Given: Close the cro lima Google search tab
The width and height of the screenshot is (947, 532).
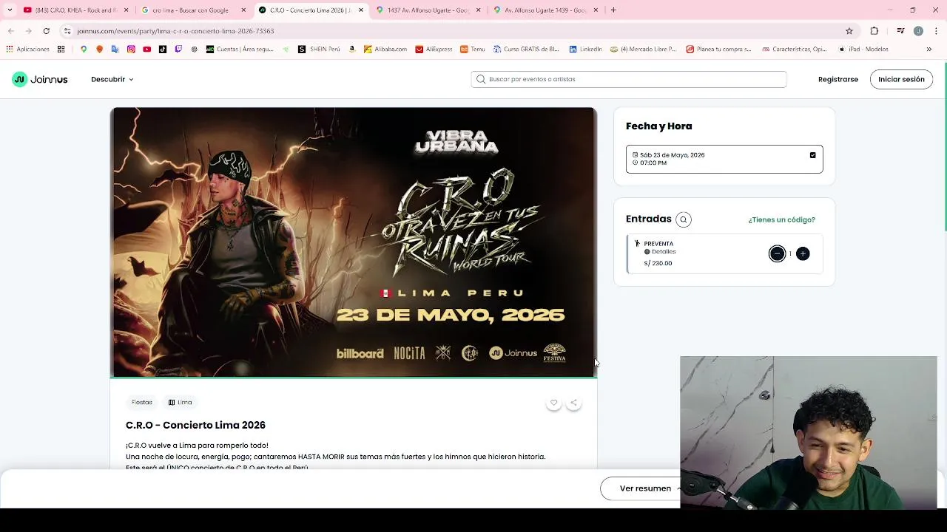Looking at the screenshot, I should (x=243, y=10).
